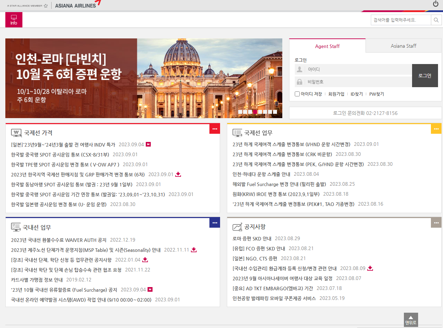Image resolution: width=443 pixels, height=328 pixels.
Task: Open the 회원가입 link
Action: pyautogui.click(x=336, y=94)
